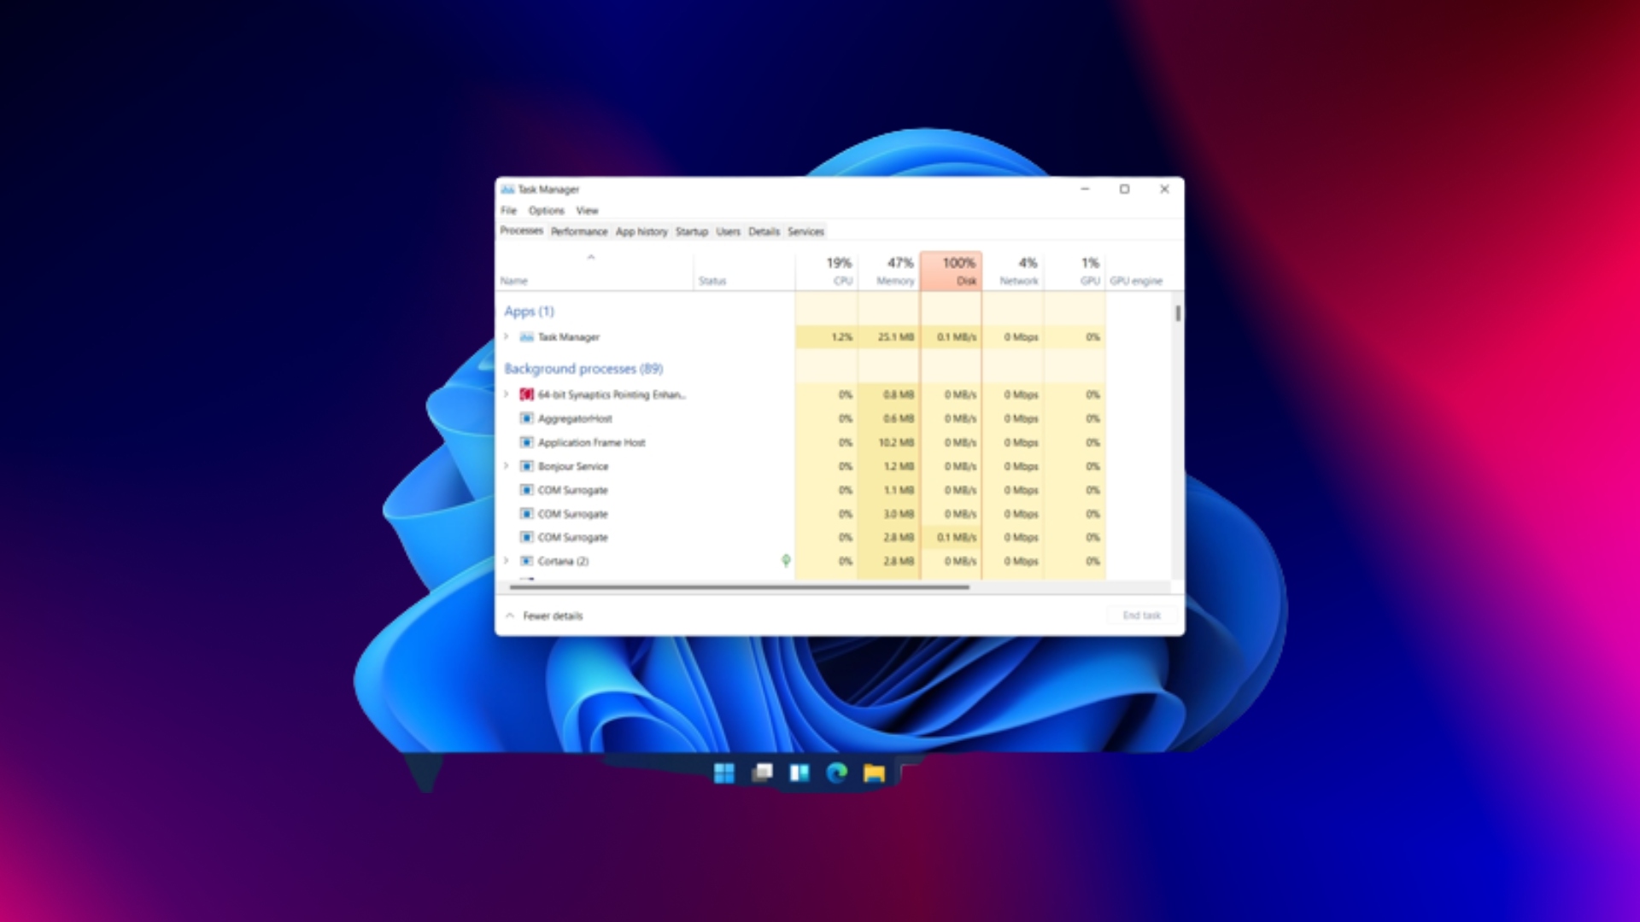Open File Explorer from the taskbar
The width and height of the screenshot is (1640, 922).
[x=874, y=773]
